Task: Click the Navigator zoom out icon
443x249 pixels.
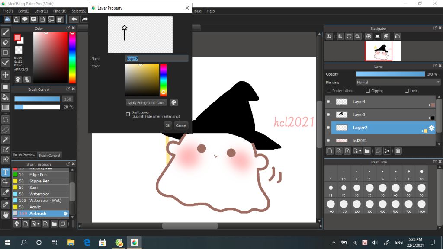Action: (358, 36)
